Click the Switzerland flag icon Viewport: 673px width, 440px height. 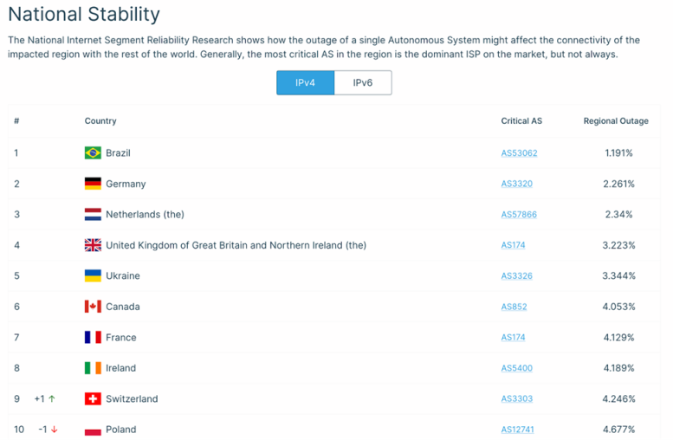point(93,399)
